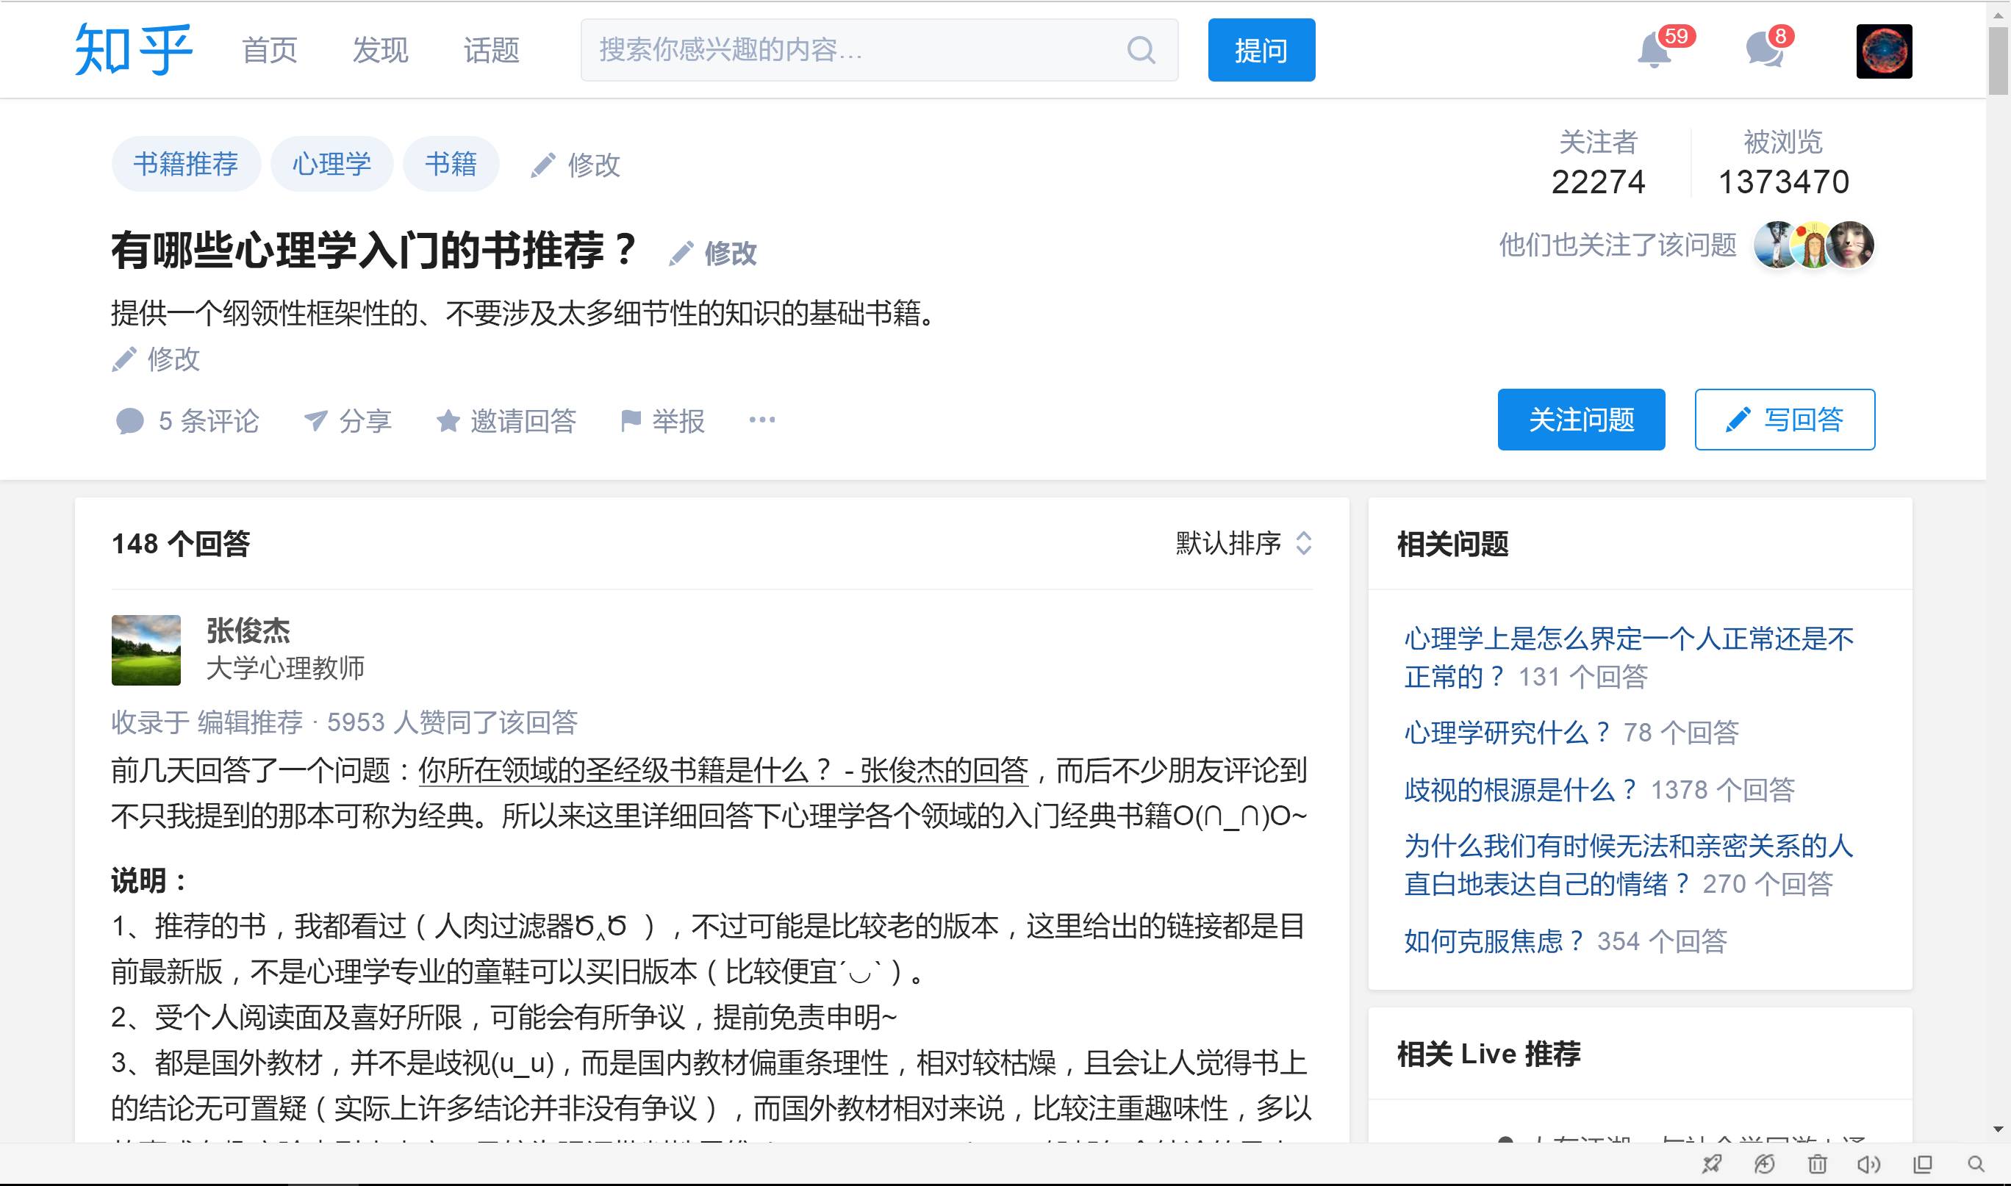2011x1186 pixels.
Task: Click the rocket accelerate icon in status bar
Action: click(1711, 1165)
